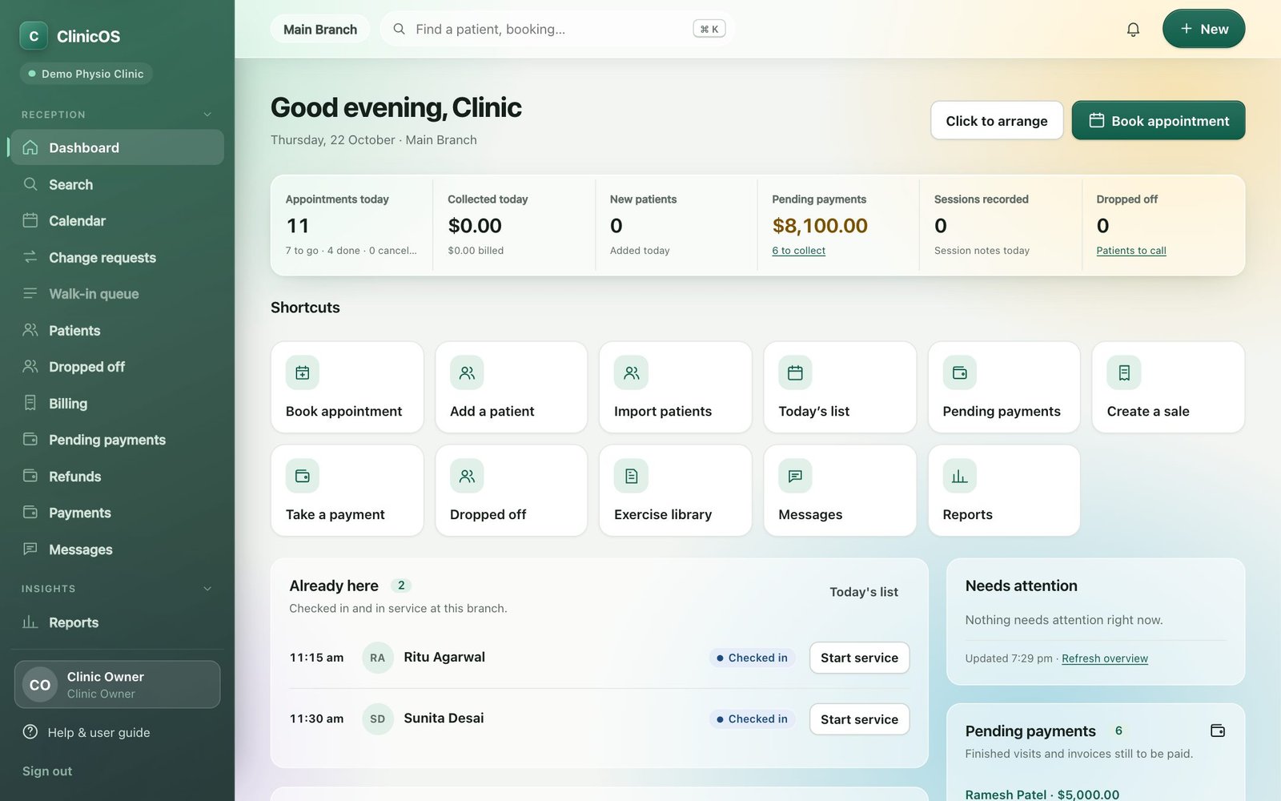Click the Import patients shortcut icon
The width and height of the screenshot is (1281, 801).
[631, 372]
